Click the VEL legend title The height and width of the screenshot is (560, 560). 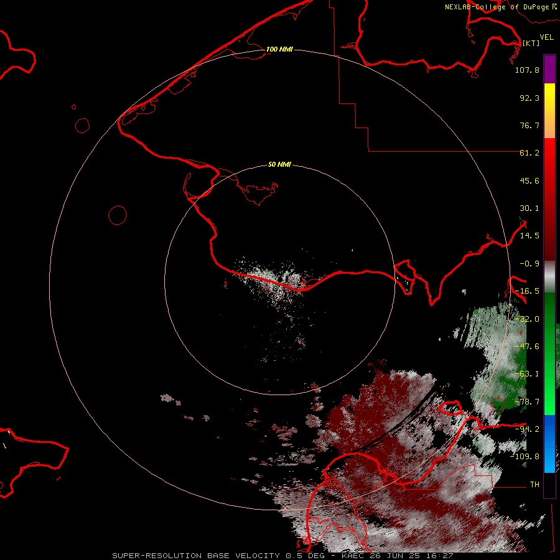tap(546, 37)
